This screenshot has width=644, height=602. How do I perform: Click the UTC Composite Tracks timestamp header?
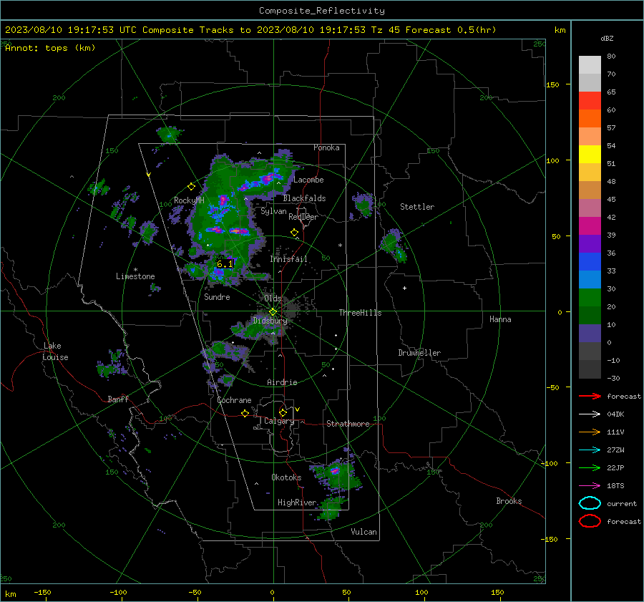point(250,30)
